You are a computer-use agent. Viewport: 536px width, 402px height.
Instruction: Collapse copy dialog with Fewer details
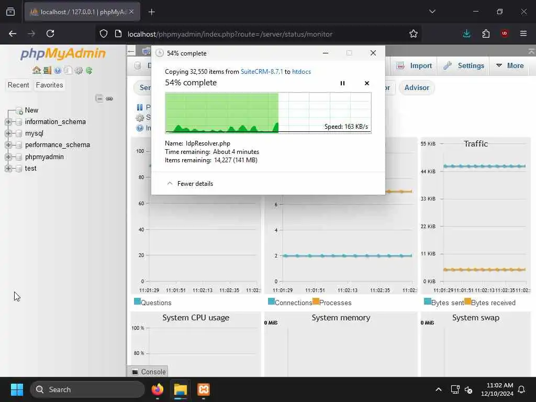(190, 184)
